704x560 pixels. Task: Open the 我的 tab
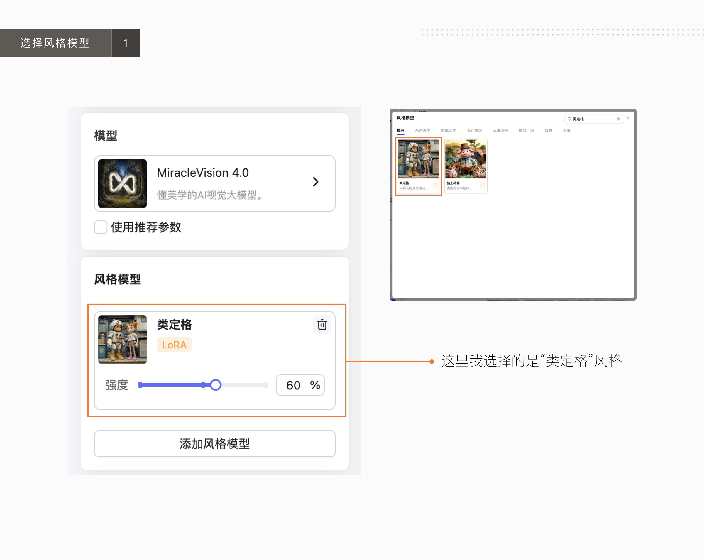[548, 131]
